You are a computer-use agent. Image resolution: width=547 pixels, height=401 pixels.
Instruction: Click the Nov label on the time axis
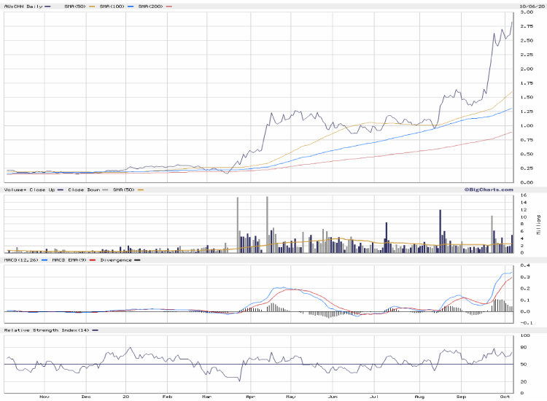(x=44, y=396)
